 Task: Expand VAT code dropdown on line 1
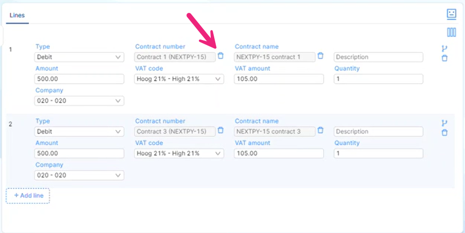pyautogui.click(x=179, y=79)
